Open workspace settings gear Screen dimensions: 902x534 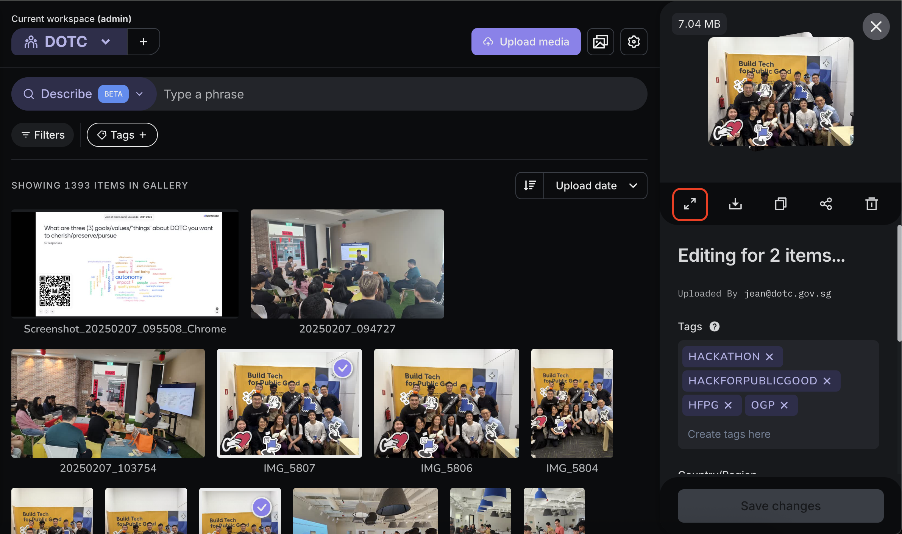coord(634,42)
